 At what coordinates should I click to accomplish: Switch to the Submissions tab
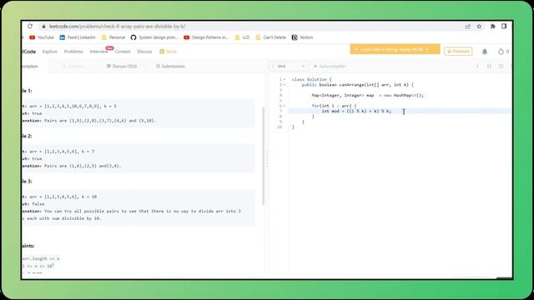click(x=170, y=67)
